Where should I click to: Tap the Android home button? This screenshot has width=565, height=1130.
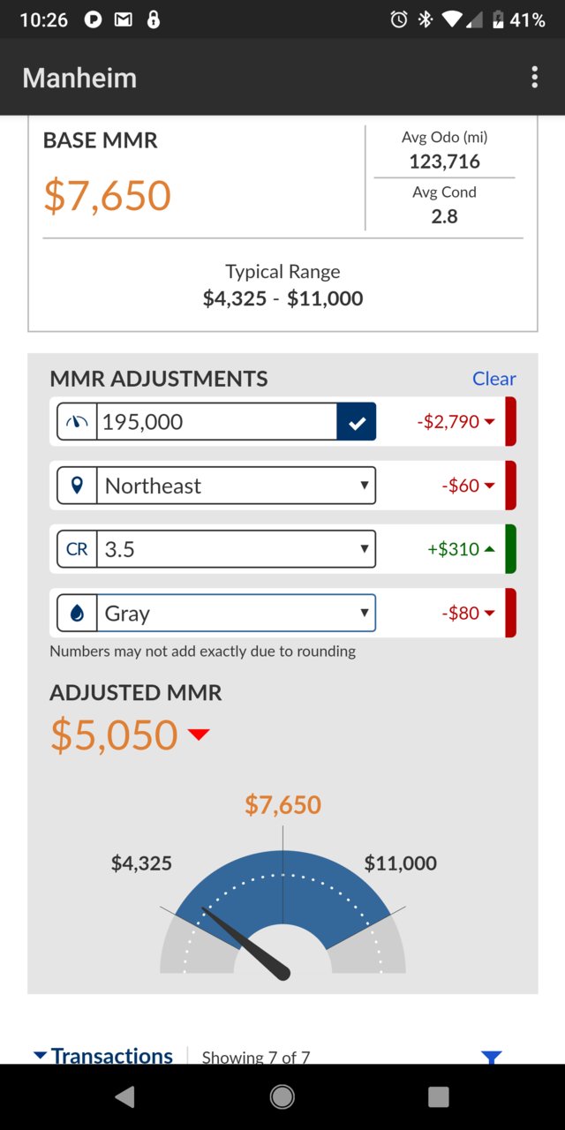point(282,1096)
